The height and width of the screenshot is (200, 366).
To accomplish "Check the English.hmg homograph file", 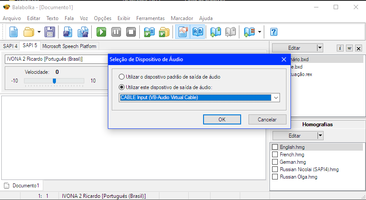I will [275, 147].
